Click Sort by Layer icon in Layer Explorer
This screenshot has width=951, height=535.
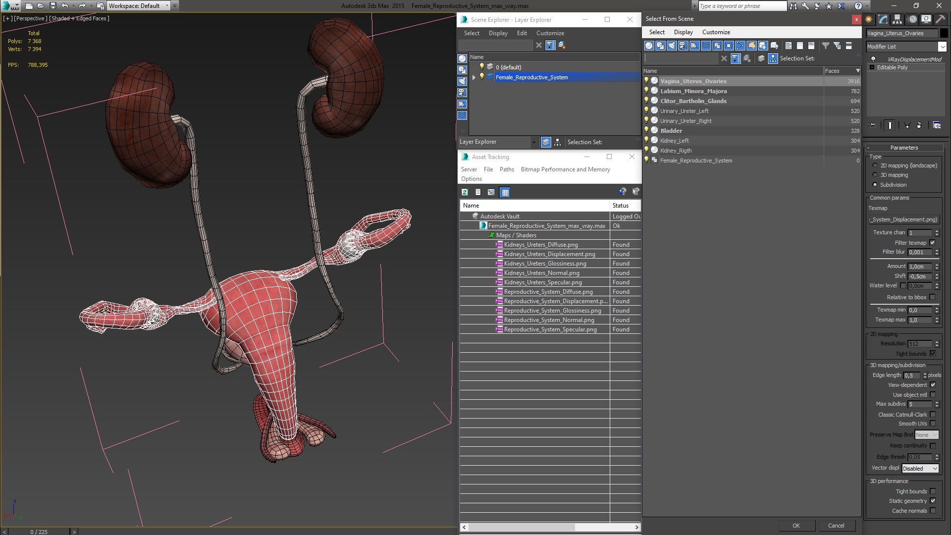(546, 142)
